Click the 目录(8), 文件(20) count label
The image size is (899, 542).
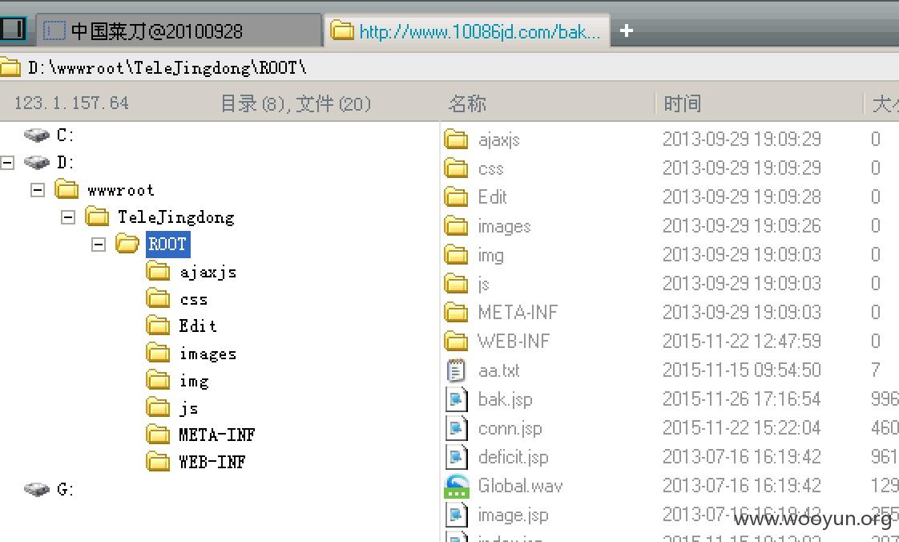point(296,103)
